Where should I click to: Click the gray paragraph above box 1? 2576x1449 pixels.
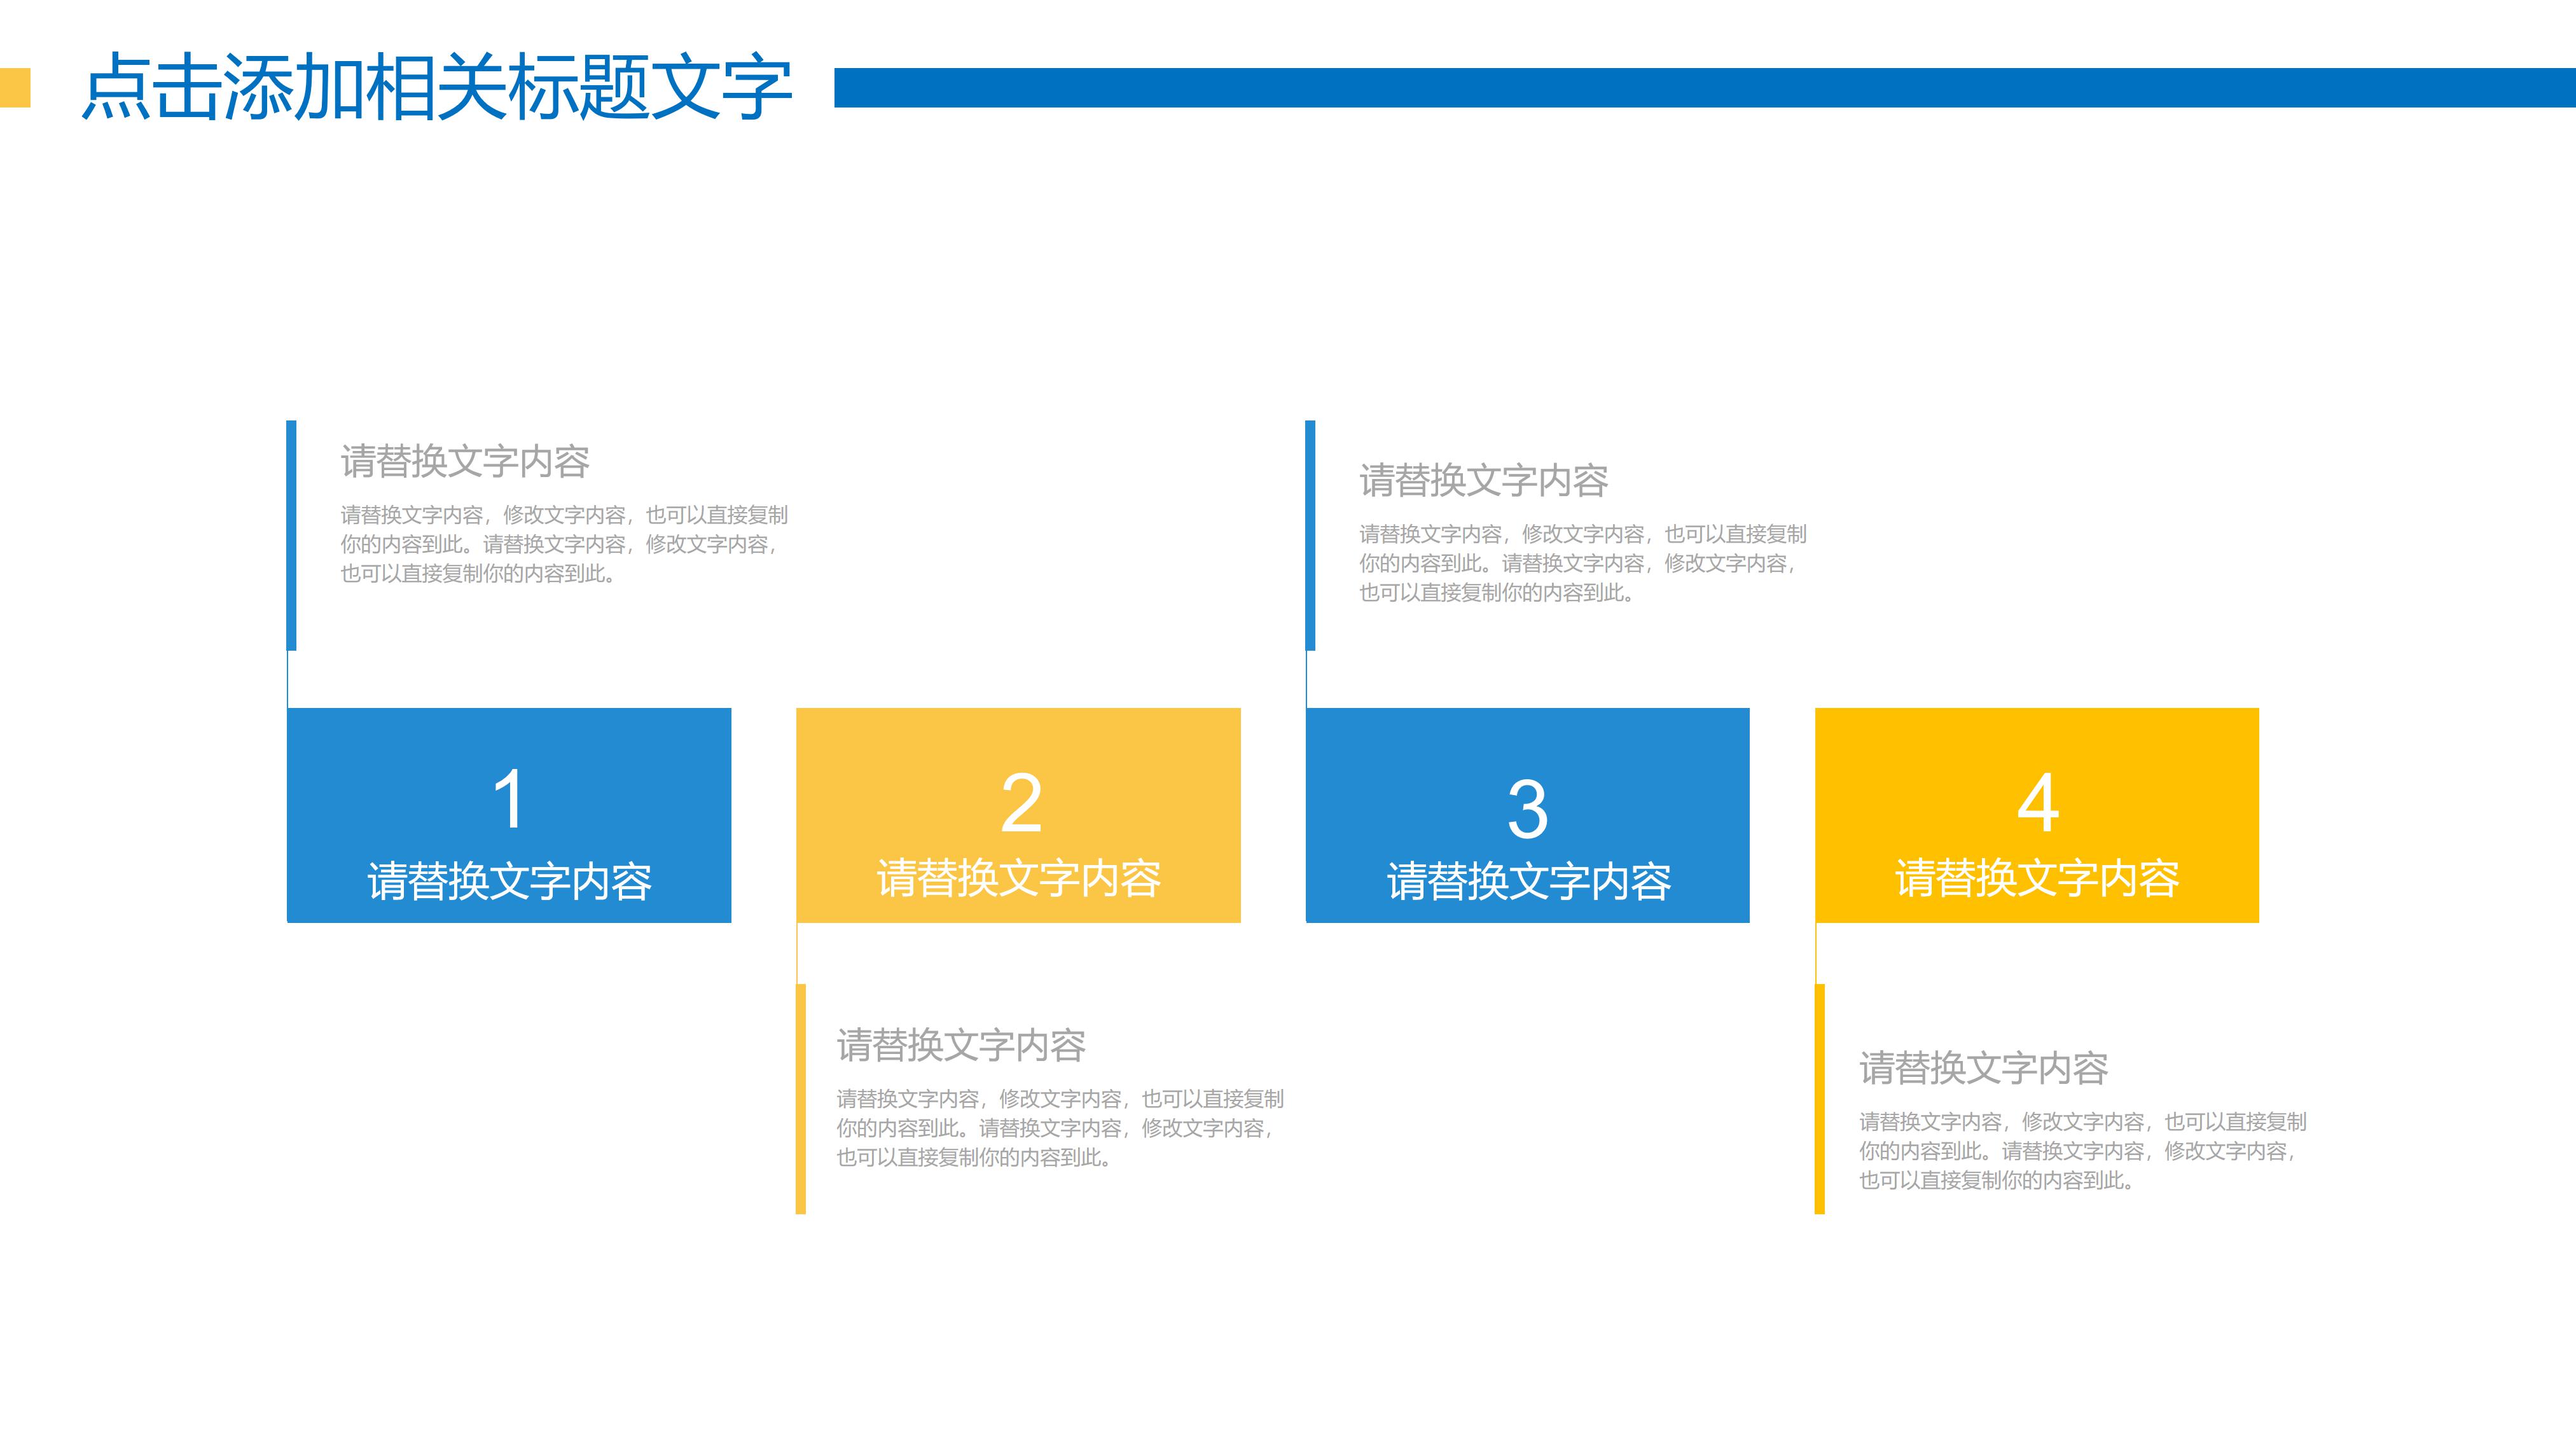pos(563,544)
